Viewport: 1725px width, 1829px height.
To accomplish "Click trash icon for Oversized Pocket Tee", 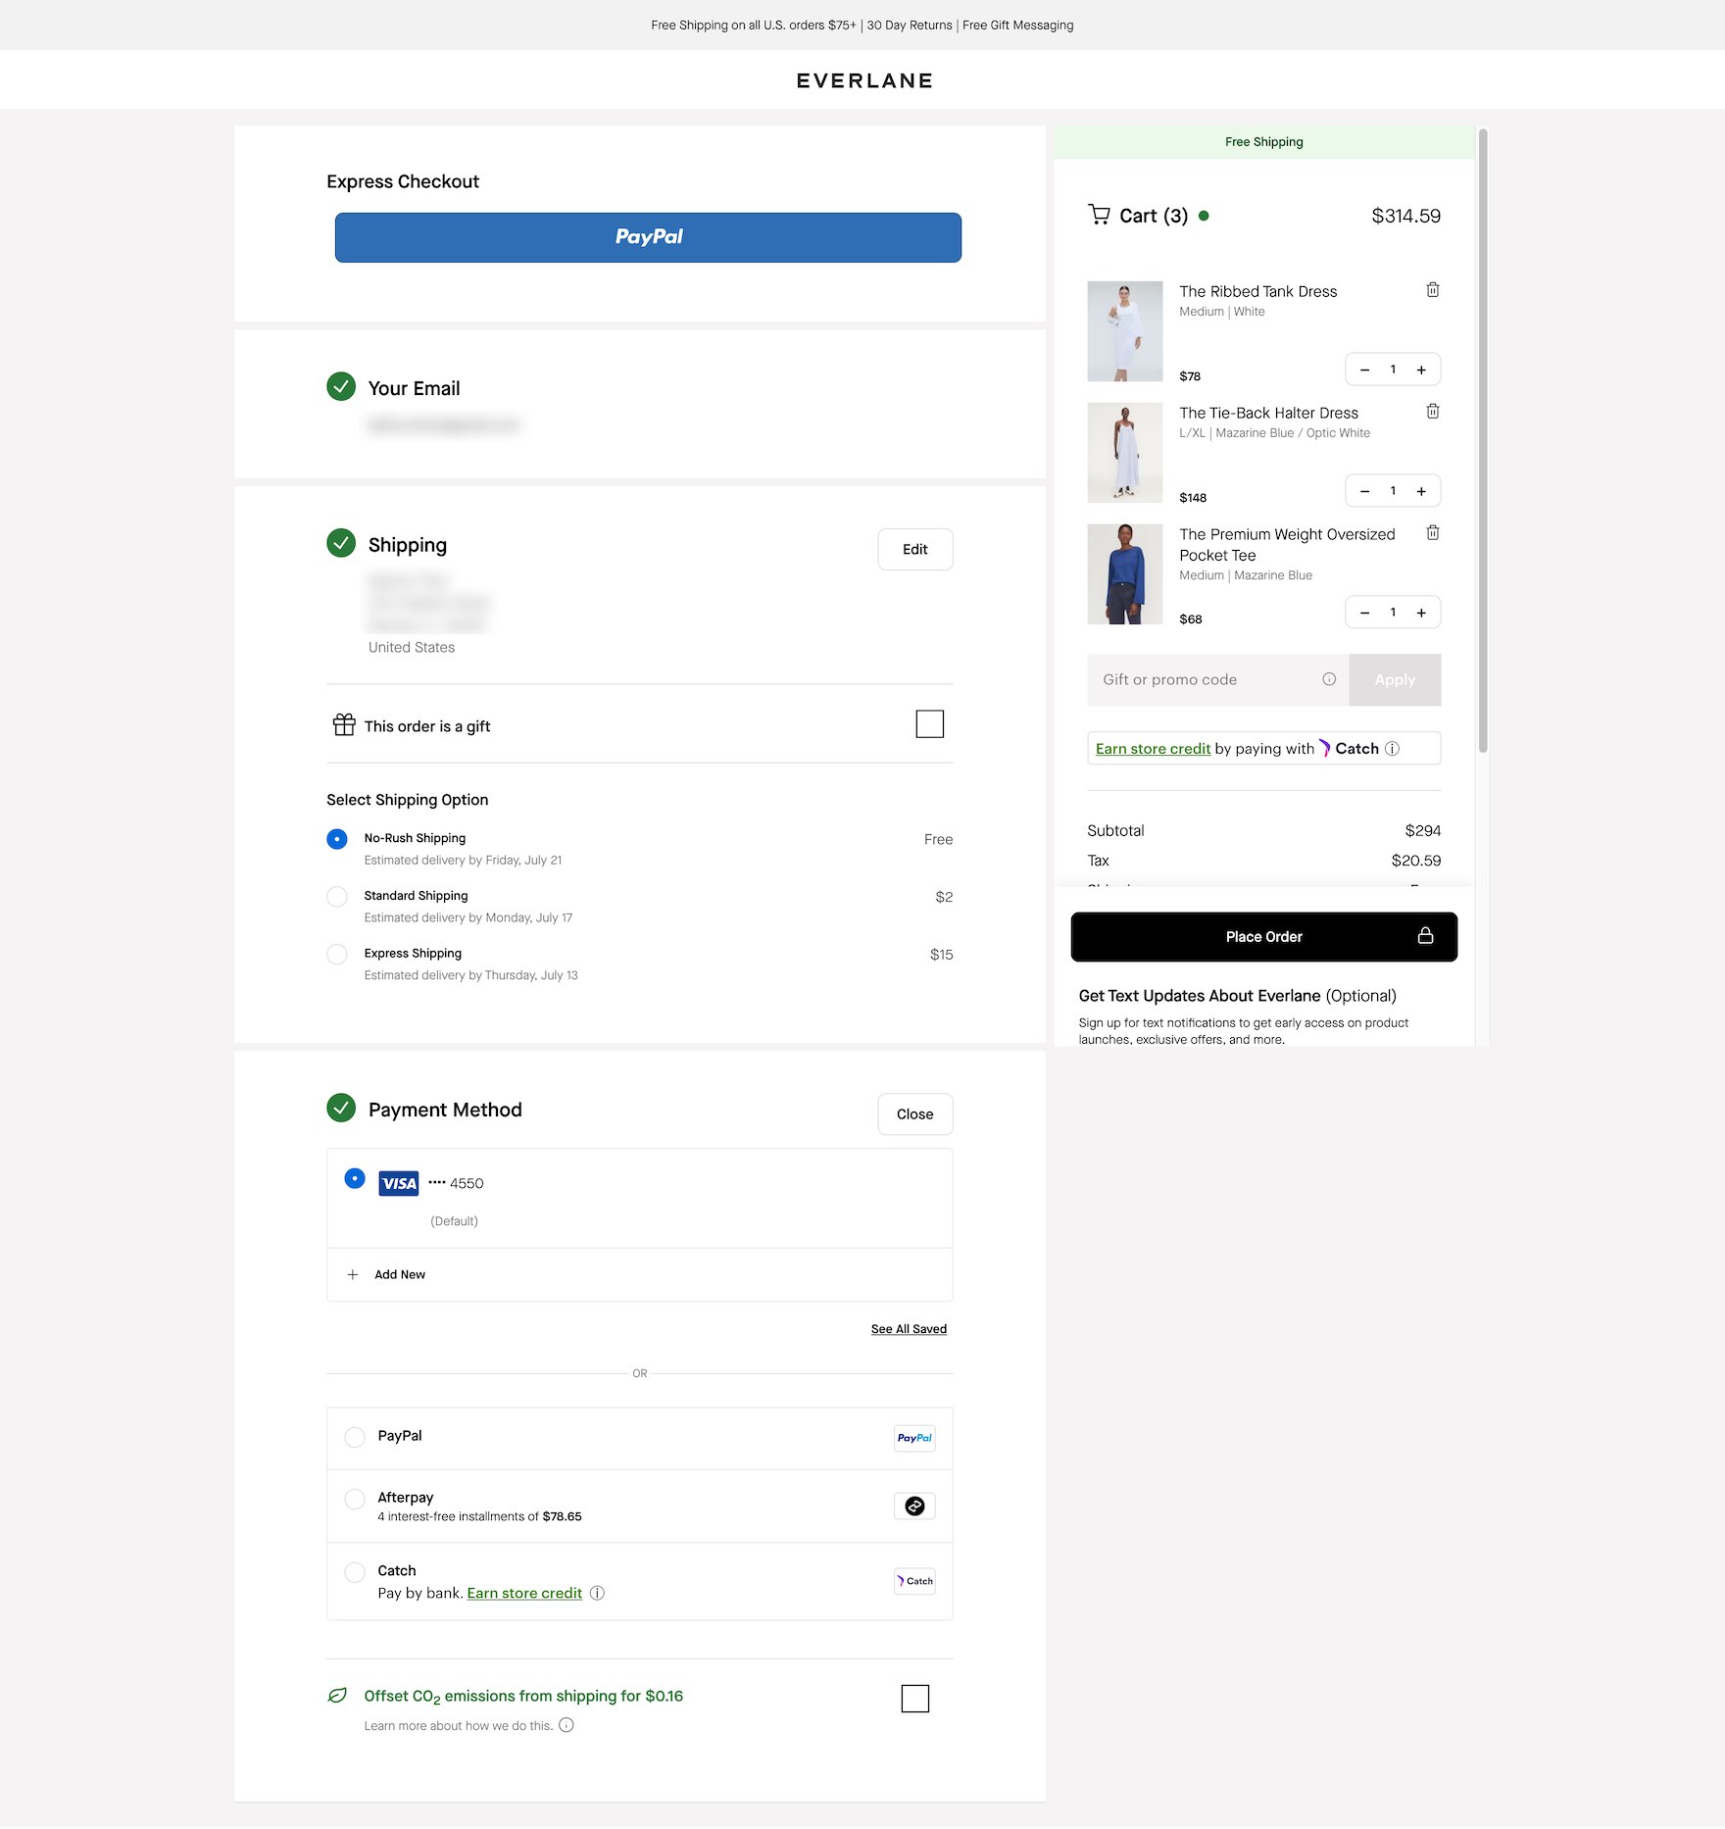I will pyautogui.click(x=1432, y=533).
